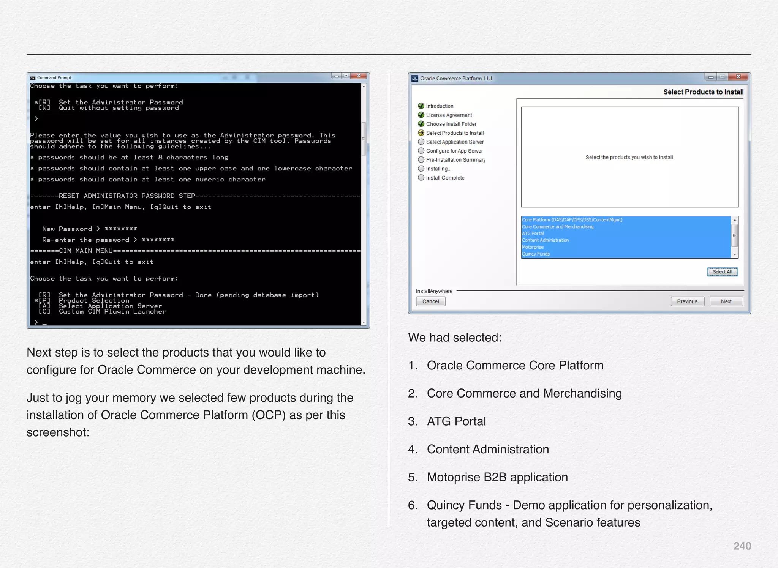This screenshot has width=778, height=568.
Task: Click the [C] Custom CIM Plugin Launcher line
Action: pyautogui.click(x=102, y=312)
